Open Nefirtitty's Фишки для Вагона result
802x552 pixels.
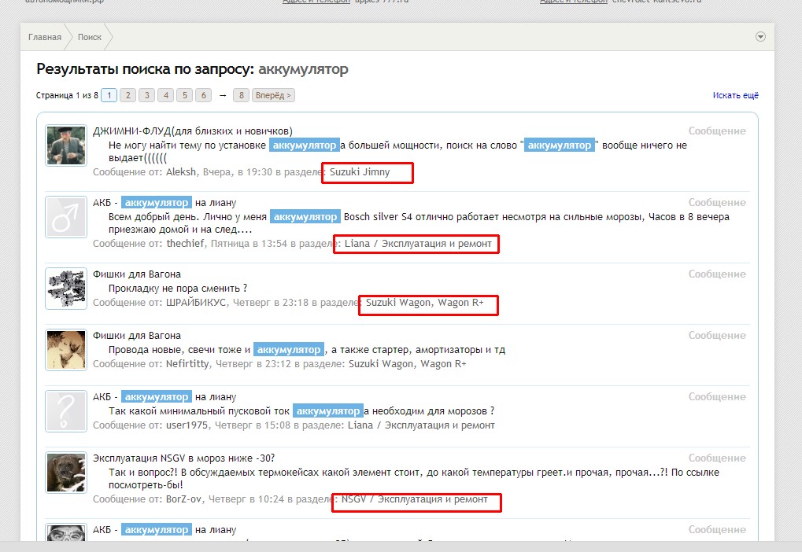pyautogui.click(x=137, y=336)
